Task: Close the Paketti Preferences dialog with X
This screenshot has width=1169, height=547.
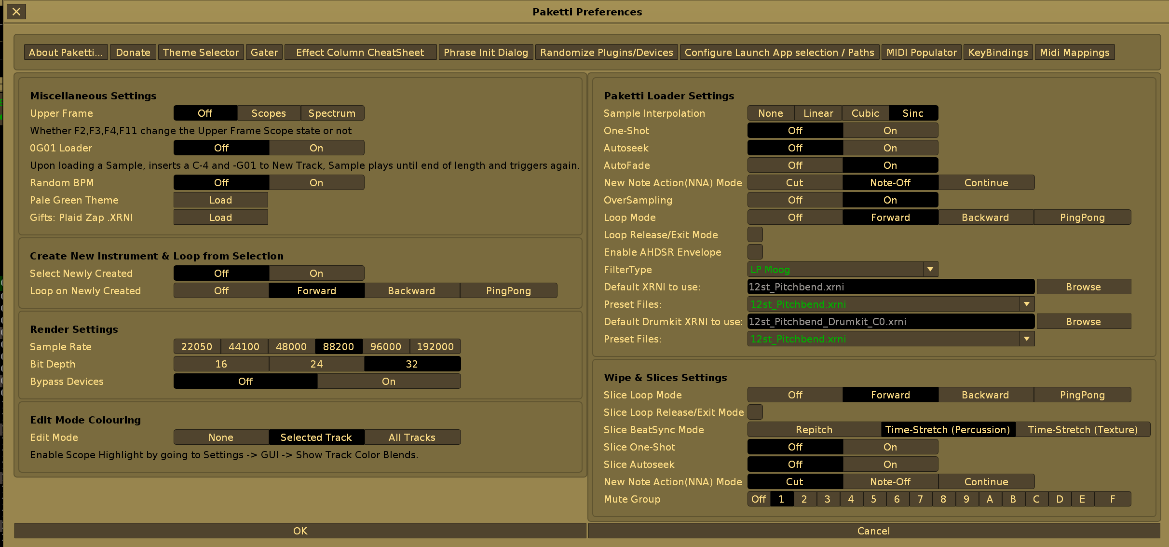Action: (16, 12)
